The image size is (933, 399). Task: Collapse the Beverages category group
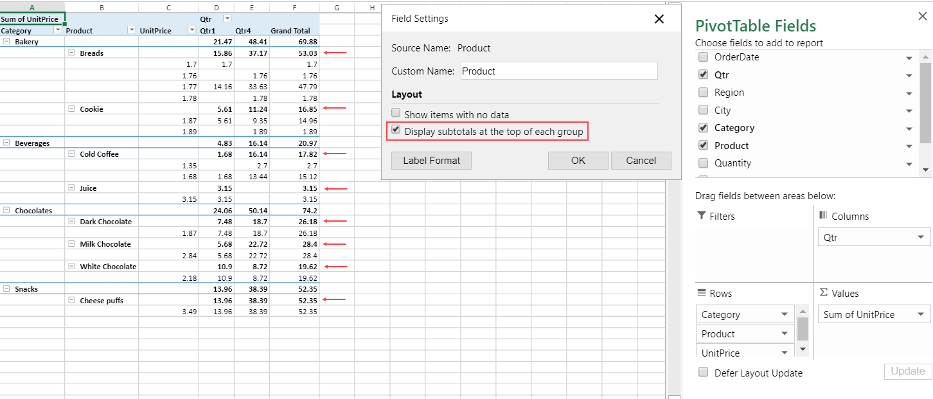tap(7, 143)
